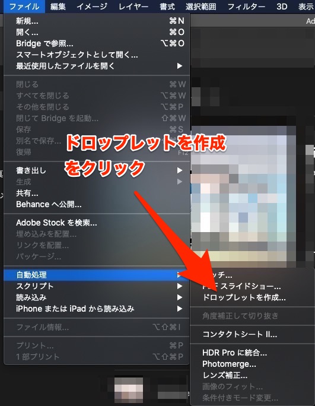Open the レイヤー menu
This screenshot has height=406, width=315.
coord(133,6)
